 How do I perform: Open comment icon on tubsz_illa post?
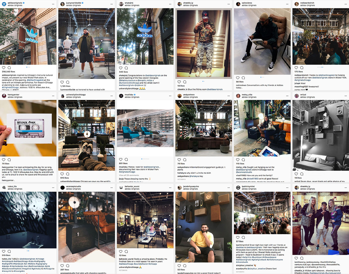tap(9, 251)
